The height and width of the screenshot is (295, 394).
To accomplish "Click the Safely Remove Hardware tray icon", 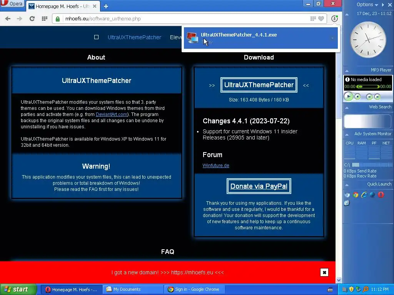I will point(358,290).
